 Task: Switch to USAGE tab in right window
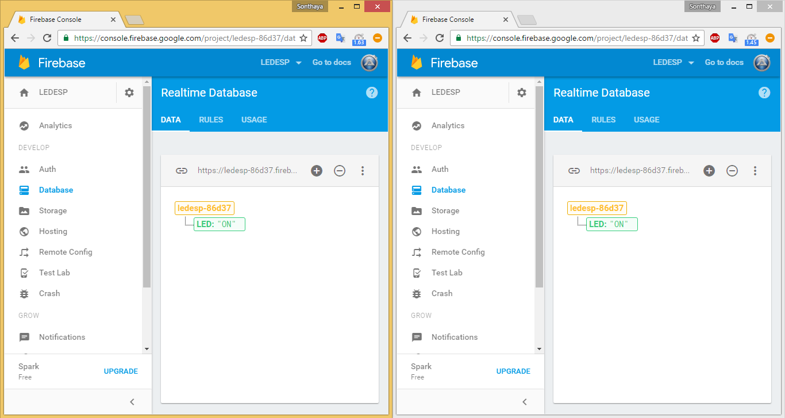647,120
